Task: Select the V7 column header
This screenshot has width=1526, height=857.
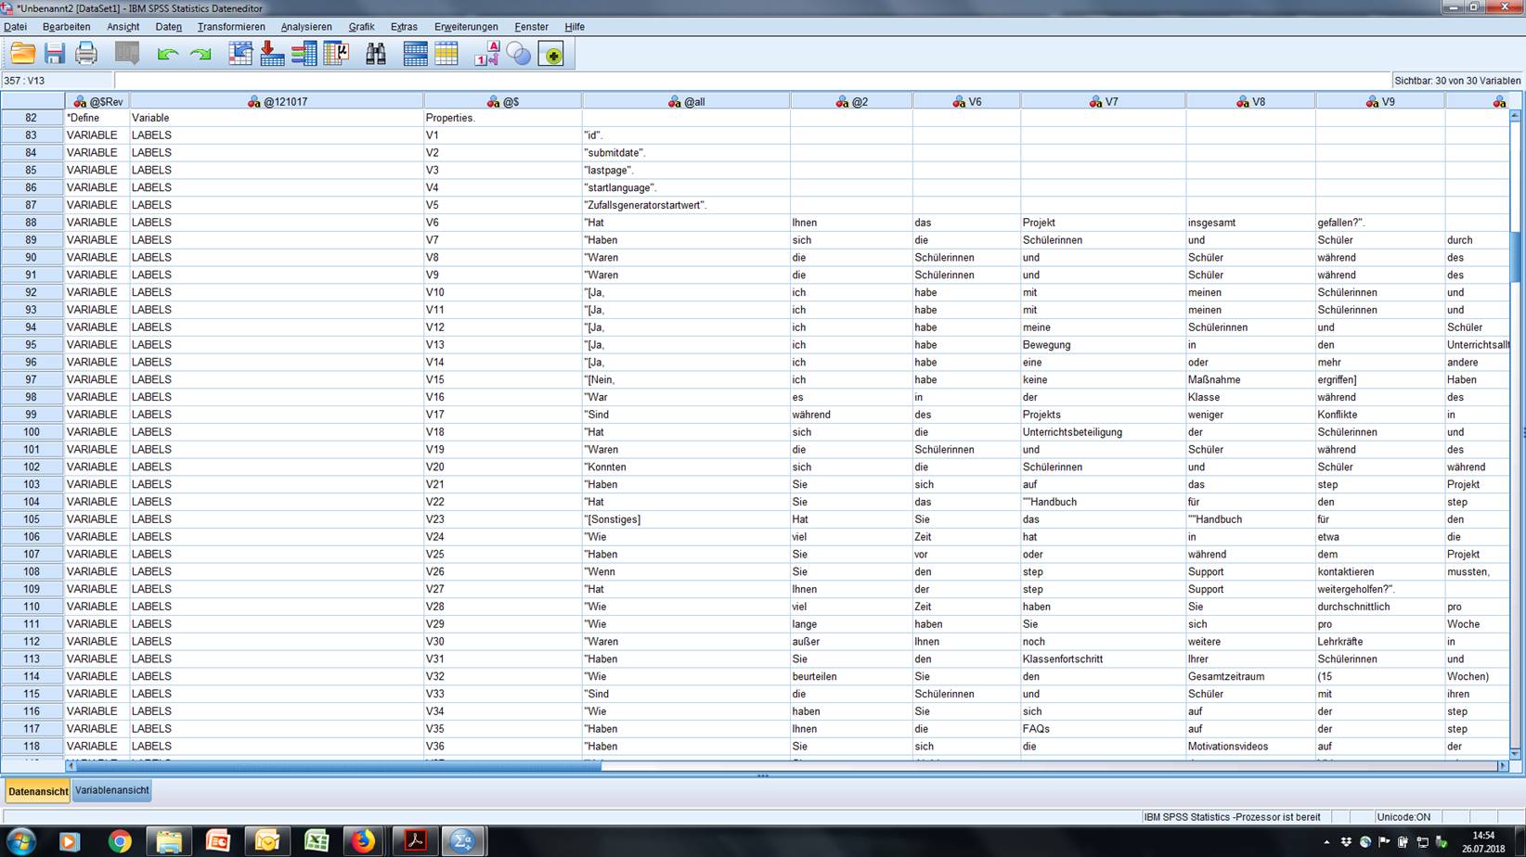Action: tap(1103, 101)
